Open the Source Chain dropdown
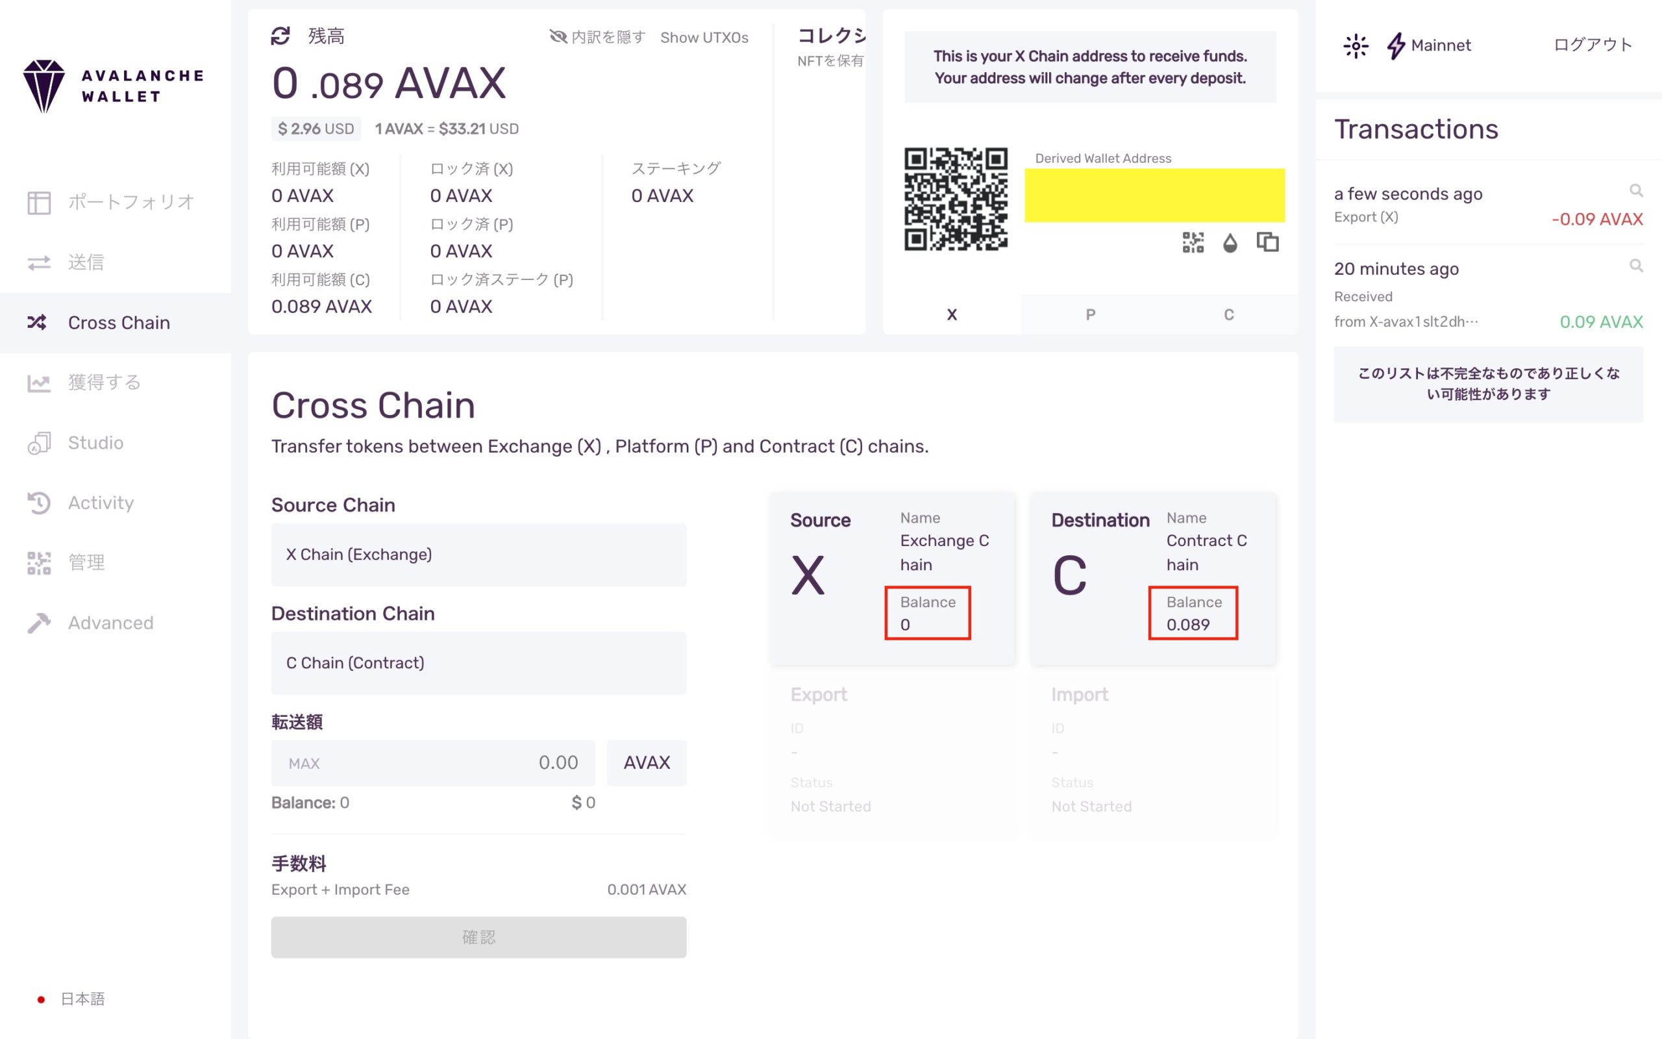Viewport: 1662px width, 1039px height. point(478,555)
